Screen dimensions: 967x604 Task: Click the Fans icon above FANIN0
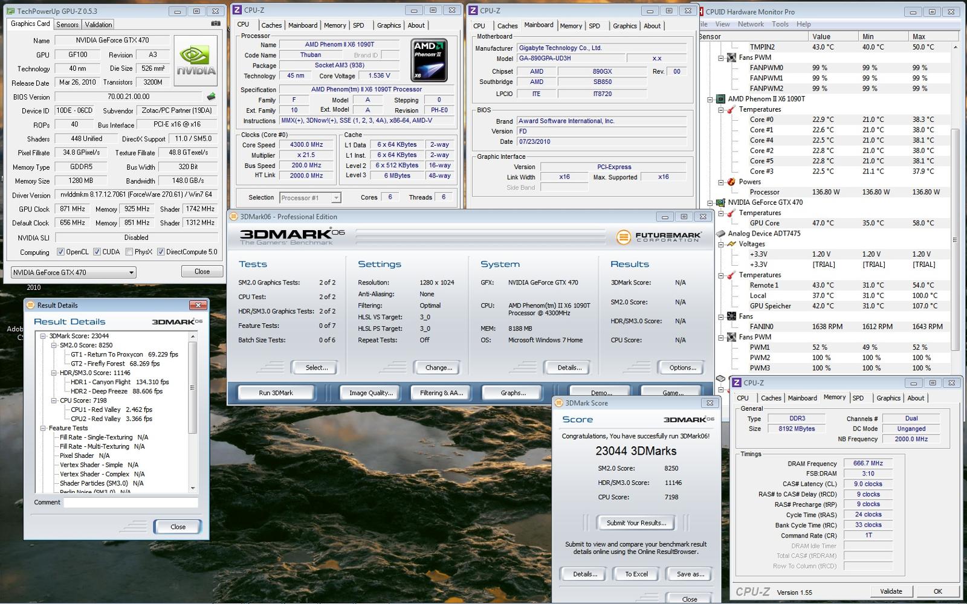tap(731, 316)
